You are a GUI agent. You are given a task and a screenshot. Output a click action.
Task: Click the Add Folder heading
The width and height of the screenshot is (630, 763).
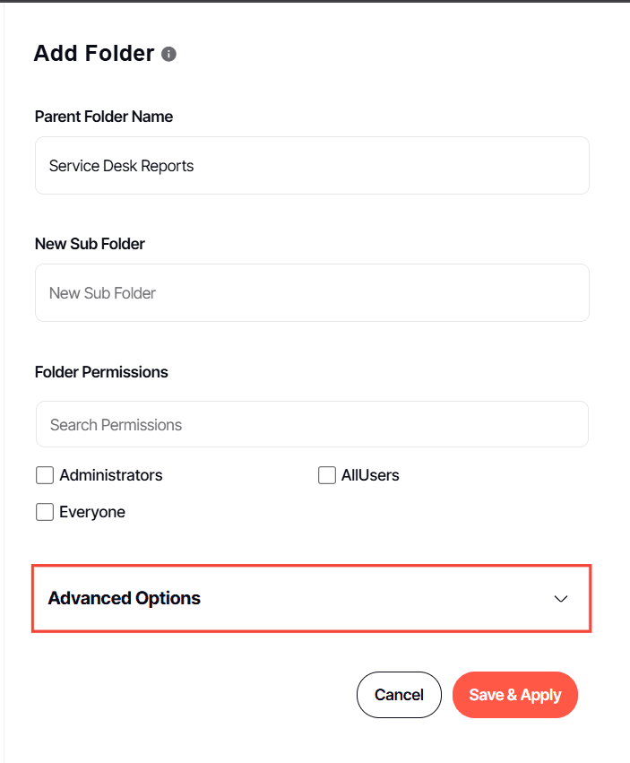pos(94,54)
